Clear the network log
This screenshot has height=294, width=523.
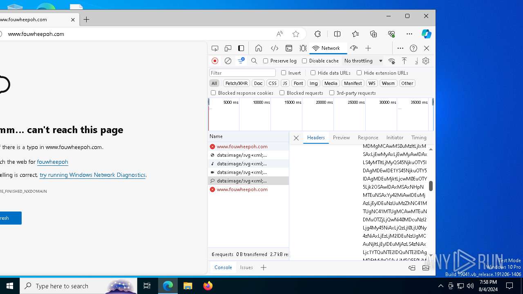(228, 61)
